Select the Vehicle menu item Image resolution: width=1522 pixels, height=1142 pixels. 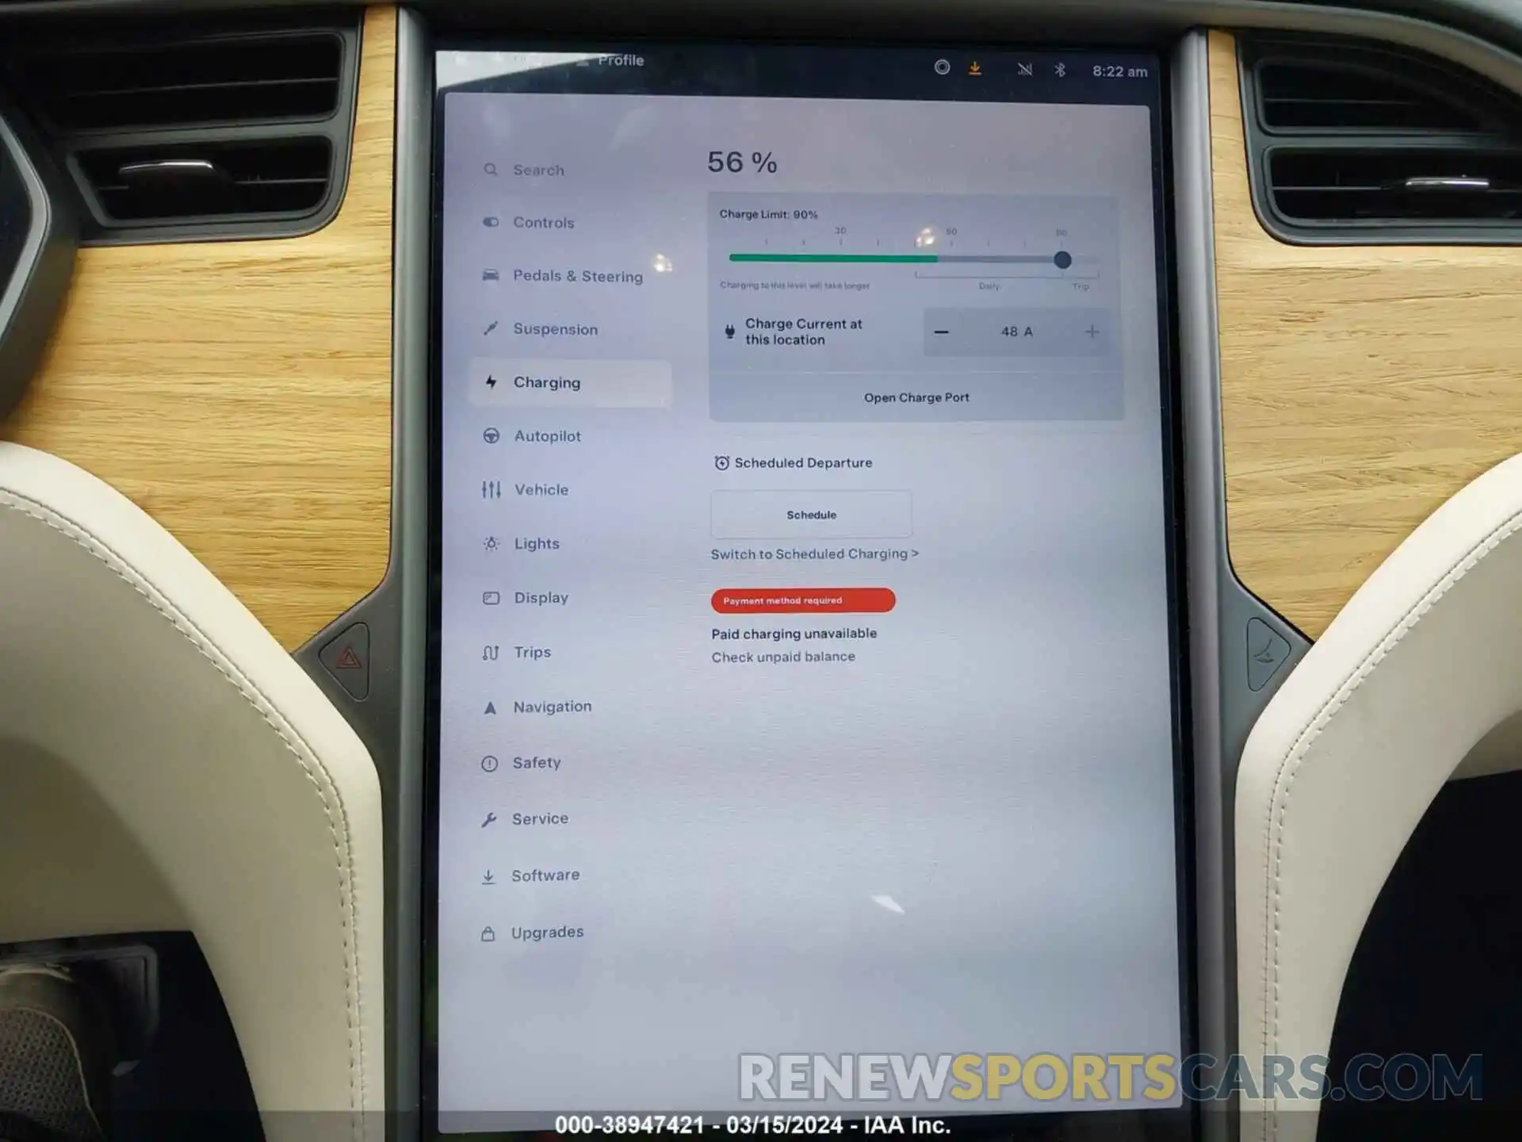point(543,489)
